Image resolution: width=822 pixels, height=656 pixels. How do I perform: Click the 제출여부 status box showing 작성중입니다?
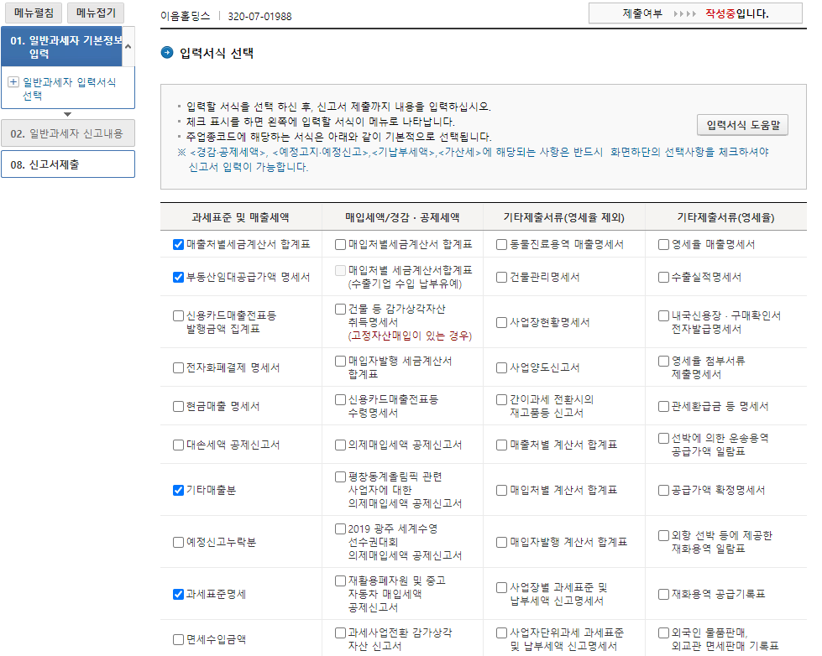point(697,13)
